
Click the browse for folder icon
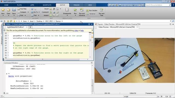11,21
